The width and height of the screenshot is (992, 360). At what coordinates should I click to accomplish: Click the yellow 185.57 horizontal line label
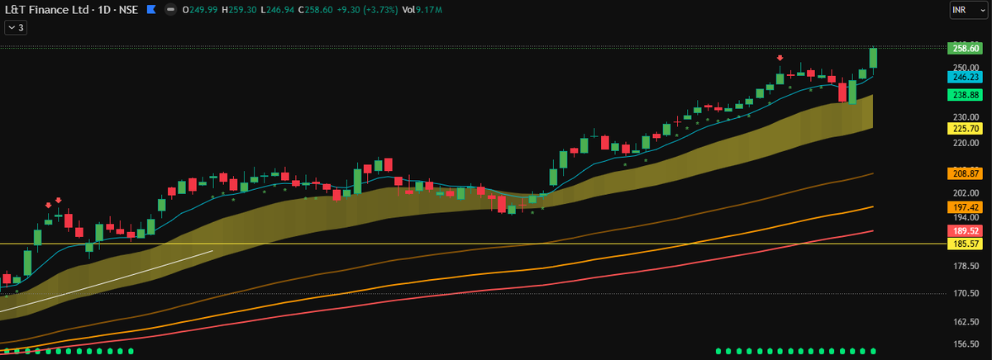click(966, 244)
